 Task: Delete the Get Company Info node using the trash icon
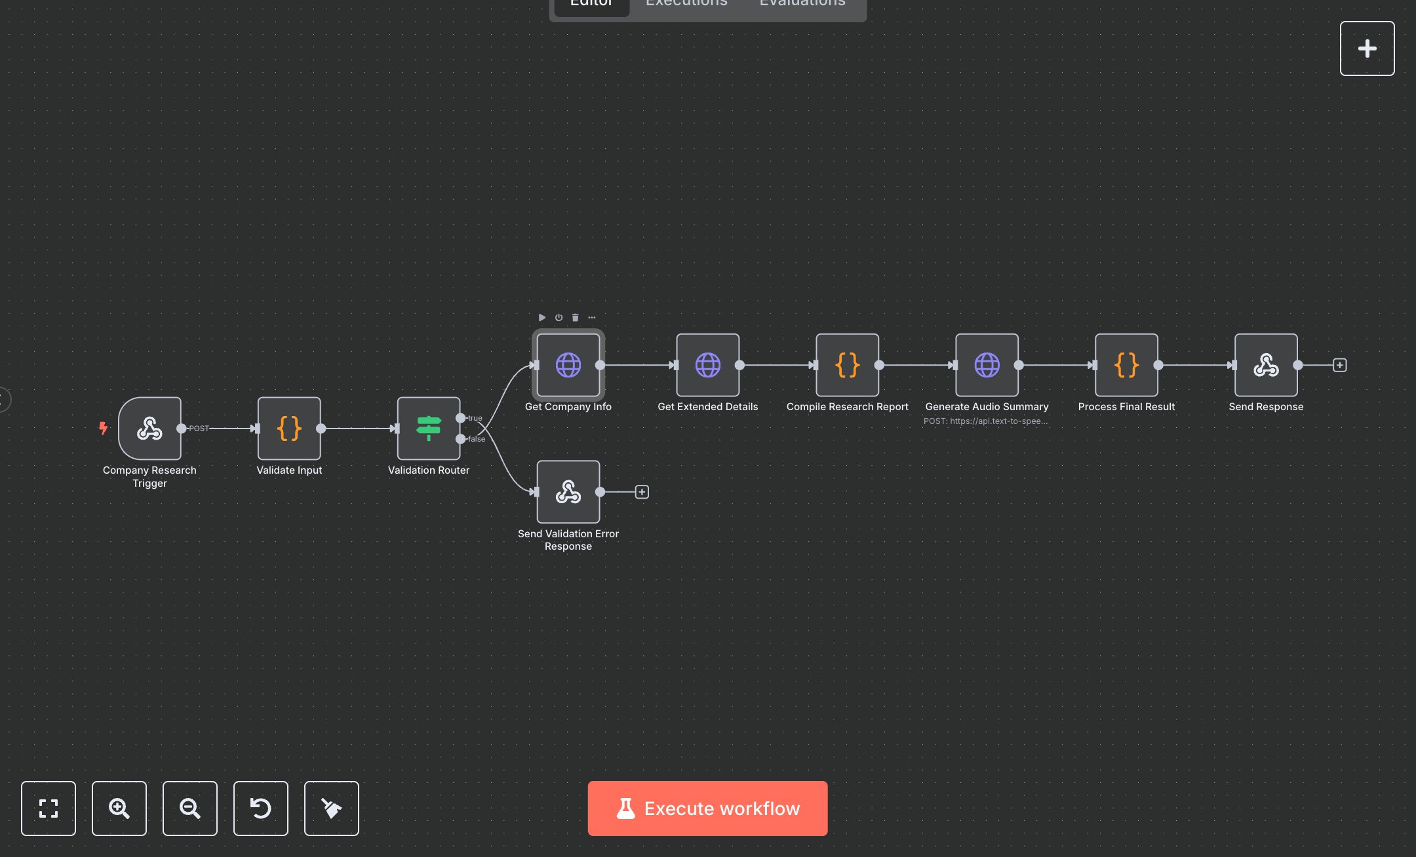tap(575, 317)
